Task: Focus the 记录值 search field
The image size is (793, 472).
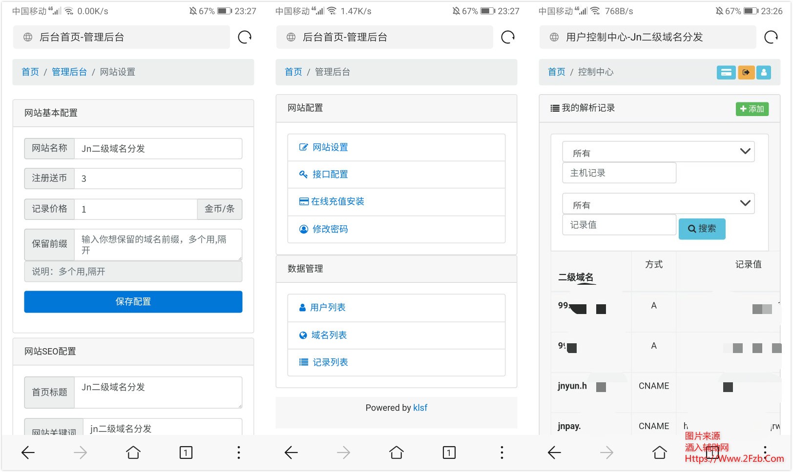Action: point(619,225)
